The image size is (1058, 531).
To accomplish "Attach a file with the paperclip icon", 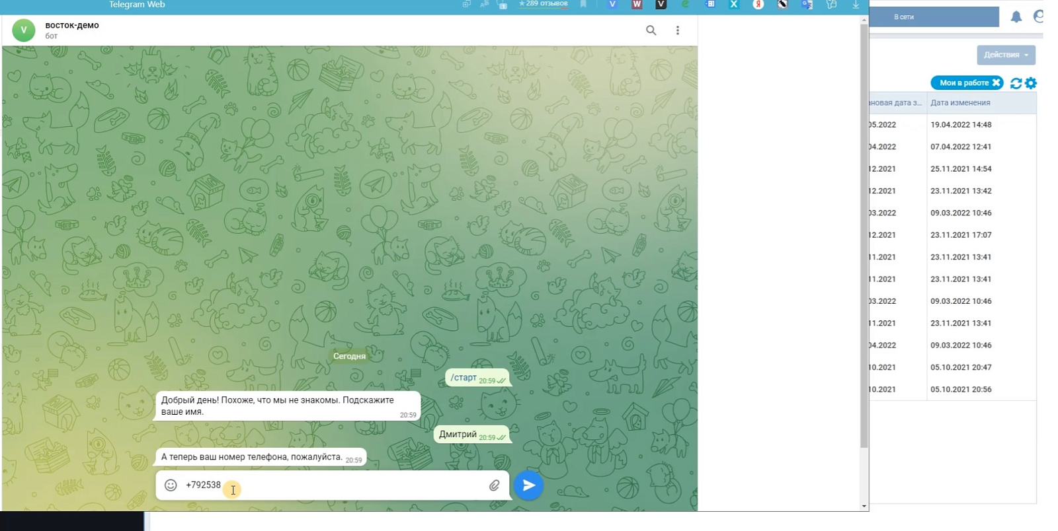I will (x=494, y=485).
